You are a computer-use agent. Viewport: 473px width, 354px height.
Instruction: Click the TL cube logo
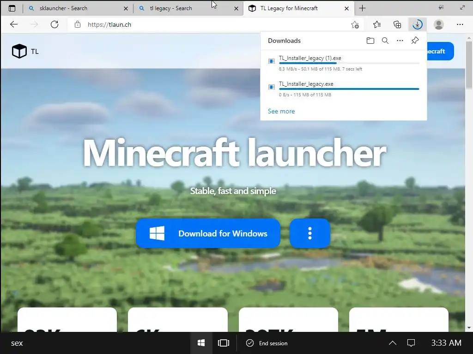tap(19, 51)
